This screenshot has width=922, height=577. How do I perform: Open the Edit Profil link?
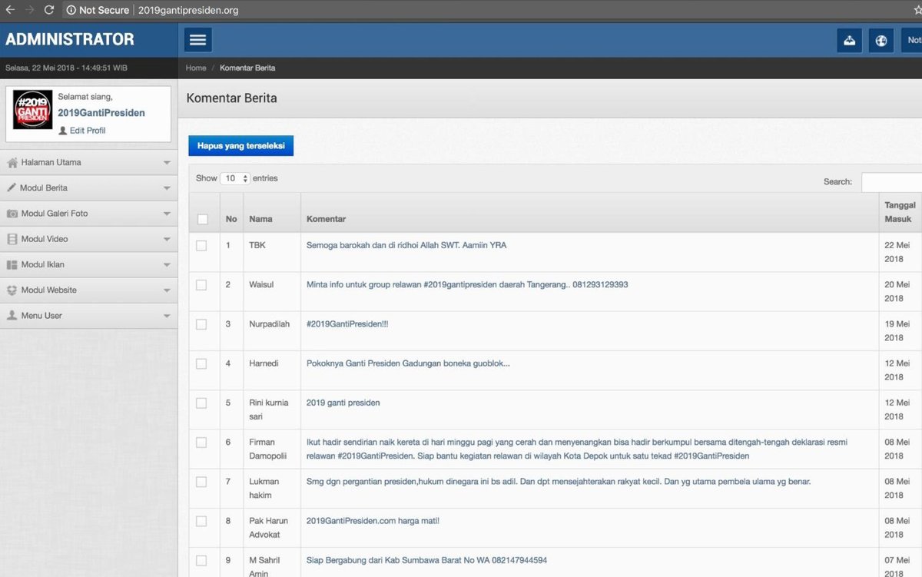pyautogui.click(x=88, y=131)
